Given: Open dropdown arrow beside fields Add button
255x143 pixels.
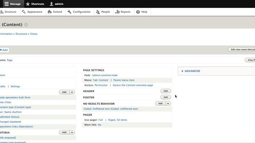Looking at the screenshot, I should 72,92.
